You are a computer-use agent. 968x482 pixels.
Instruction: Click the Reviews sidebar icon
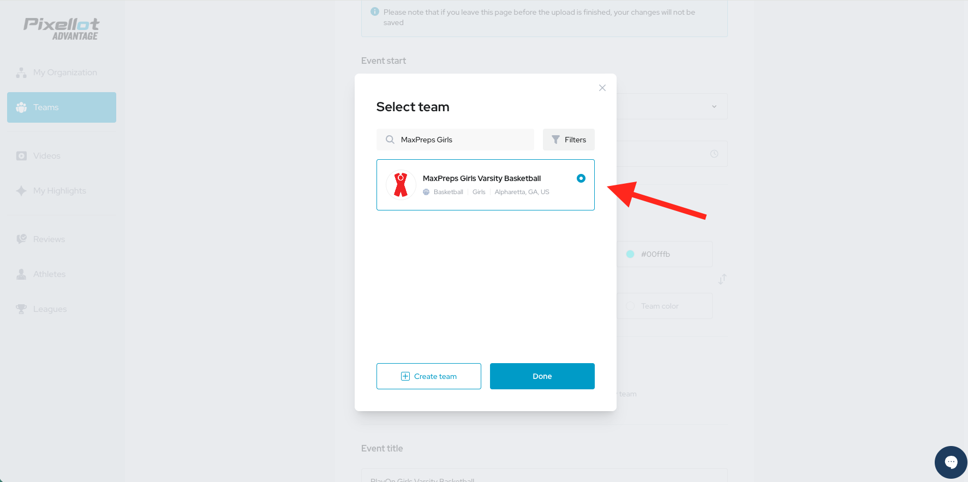click(x=21, y=239)
